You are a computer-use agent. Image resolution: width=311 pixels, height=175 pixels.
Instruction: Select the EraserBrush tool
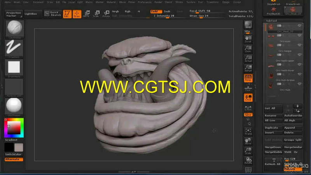[293, 3]
